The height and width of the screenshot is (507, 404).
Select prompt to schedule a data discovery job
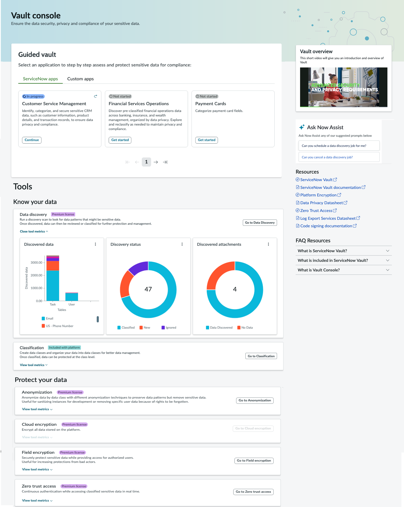(339, 146)
